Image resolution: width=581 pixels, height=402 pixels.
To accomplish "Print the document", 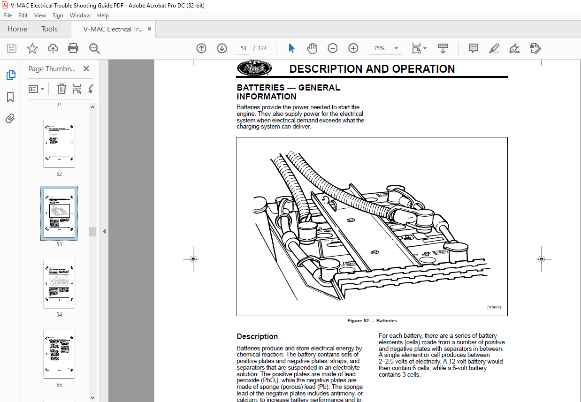I will coord(73,48).
